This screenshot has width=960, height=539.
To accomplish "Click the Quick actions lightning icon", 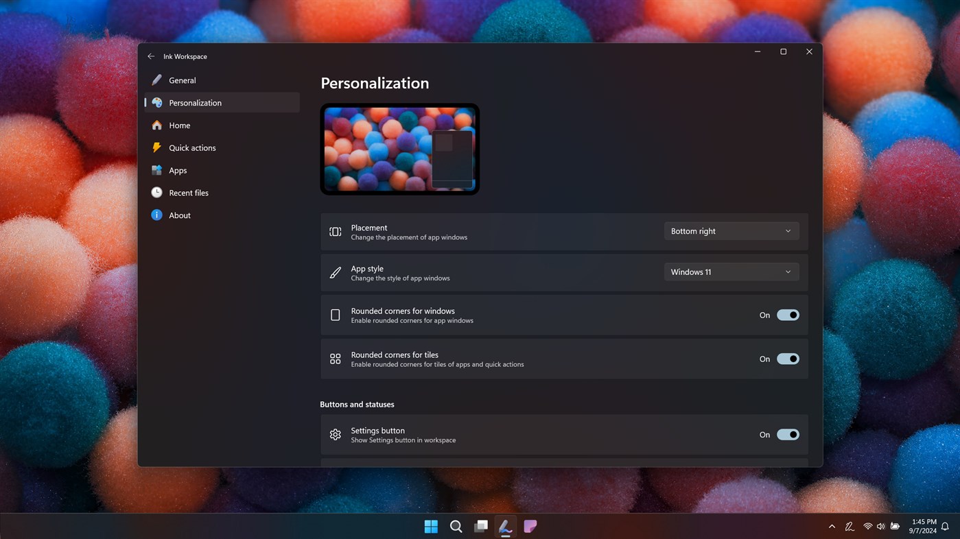I will pyautogui.click(x=157, y=148).
